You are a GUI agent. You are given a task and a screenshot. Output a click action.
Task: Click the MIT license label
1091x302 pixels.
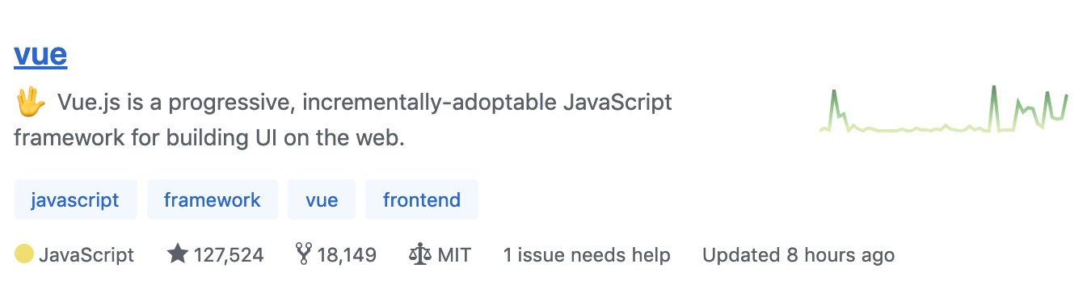pyautogui.click(x=454, y=255)
